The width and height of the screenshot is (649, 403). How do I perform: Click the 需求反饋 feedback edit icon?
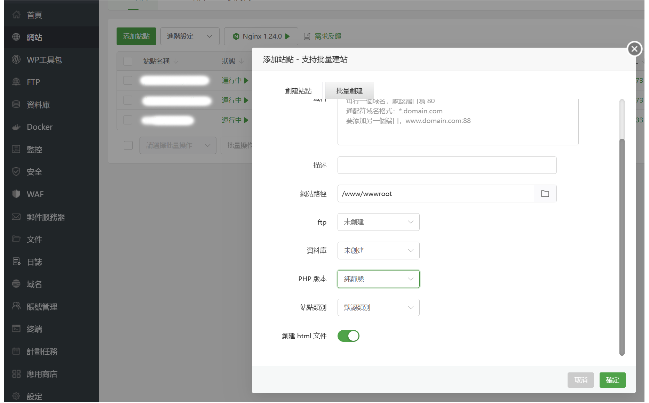pyautogui.click(x=307, y=37)
